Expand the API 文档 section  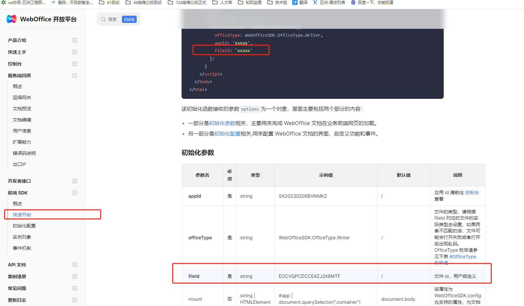point(75,265)
